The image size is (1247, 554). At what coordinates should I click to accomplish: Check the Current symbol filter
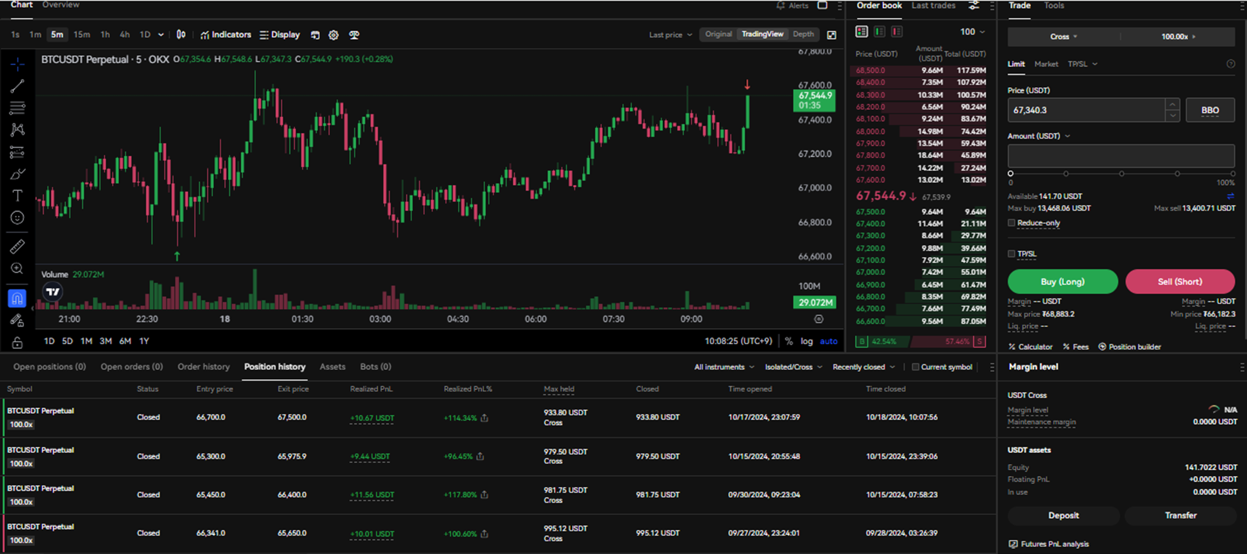pyautogui.click(x=916, y=367)
